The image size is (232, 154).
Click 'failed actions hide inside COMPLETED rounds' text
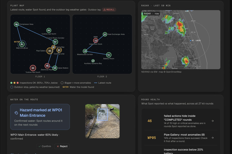180,118
